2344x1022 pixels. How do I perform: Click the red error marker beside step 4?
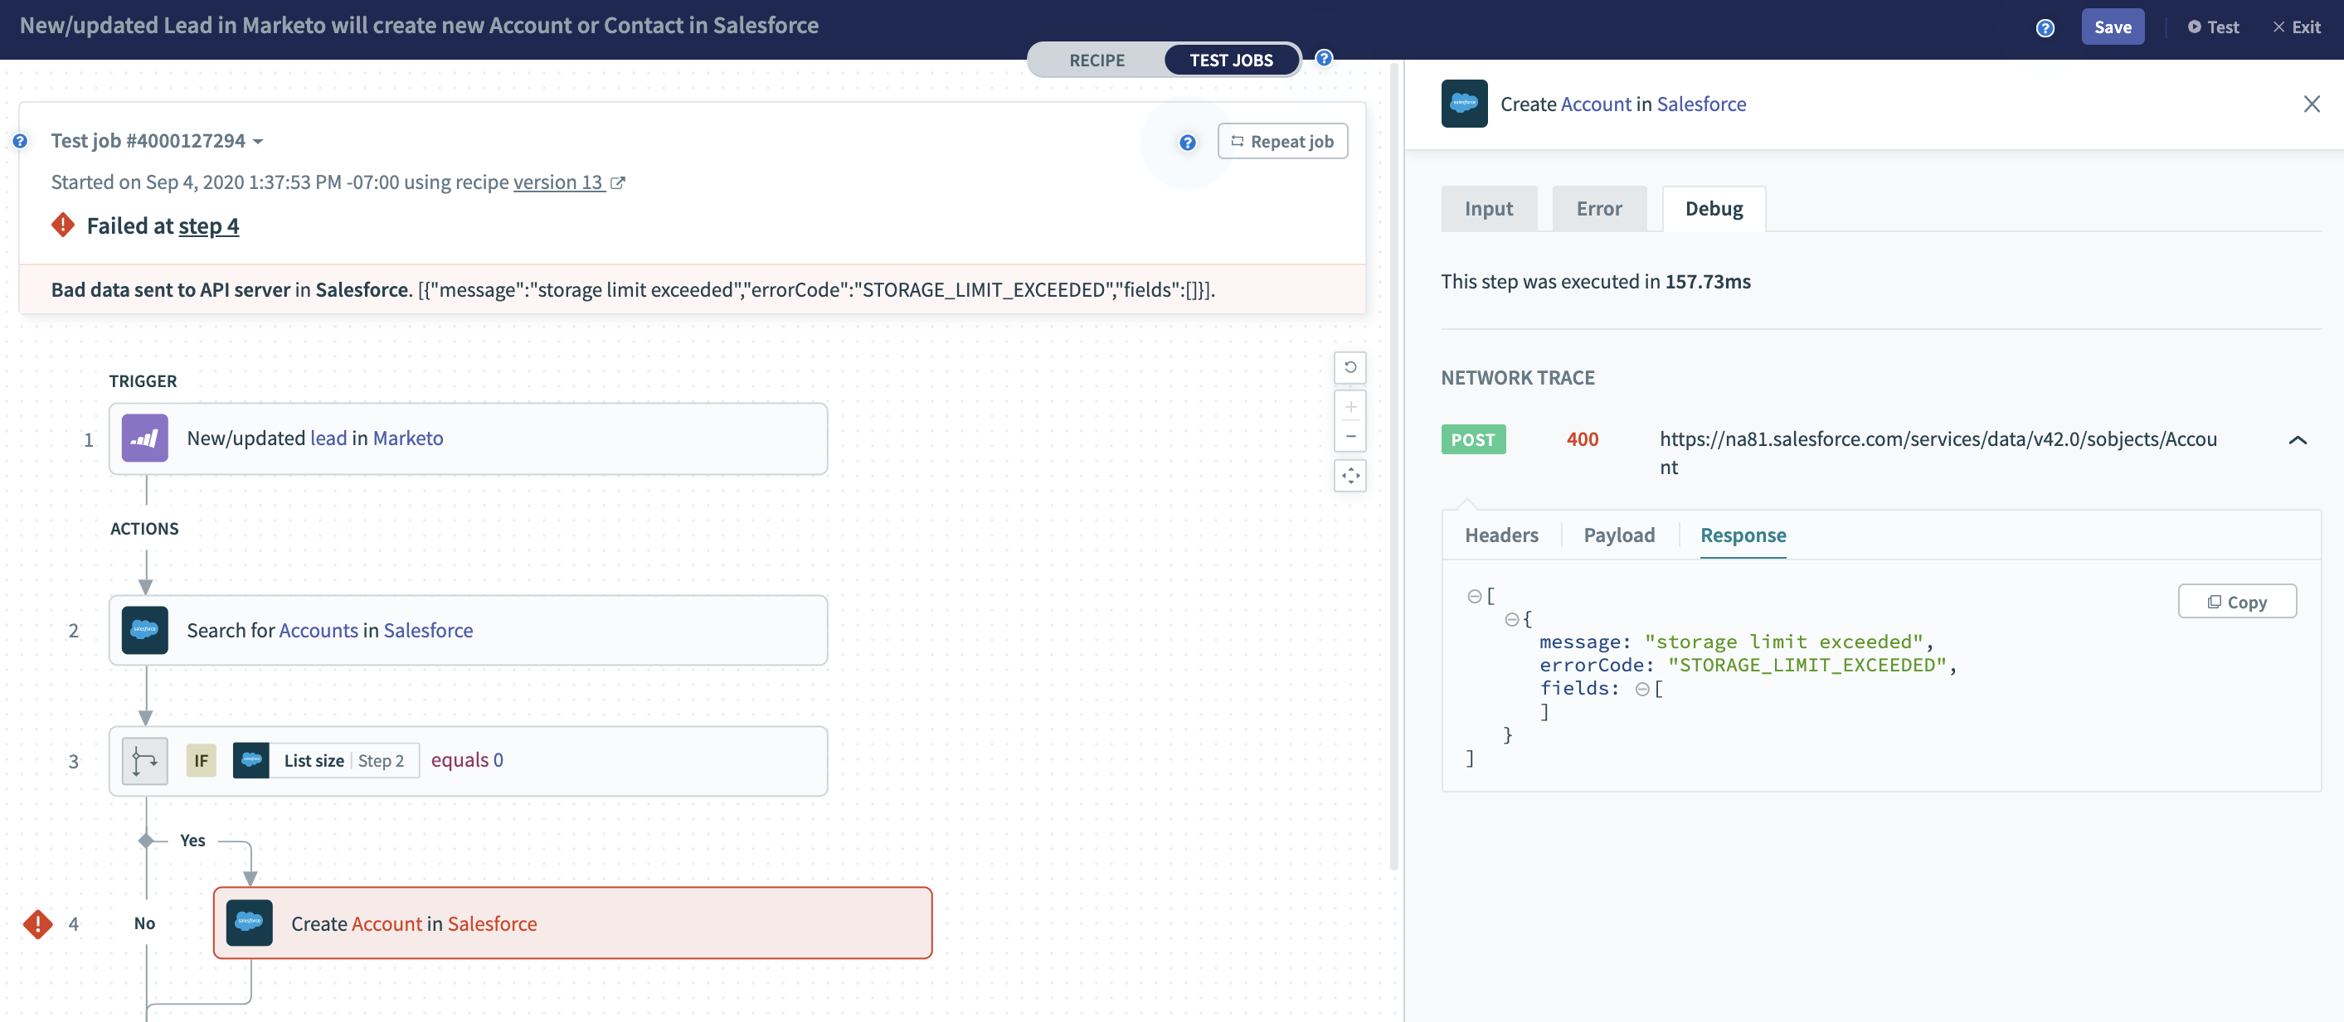click(x=37, y=924)
